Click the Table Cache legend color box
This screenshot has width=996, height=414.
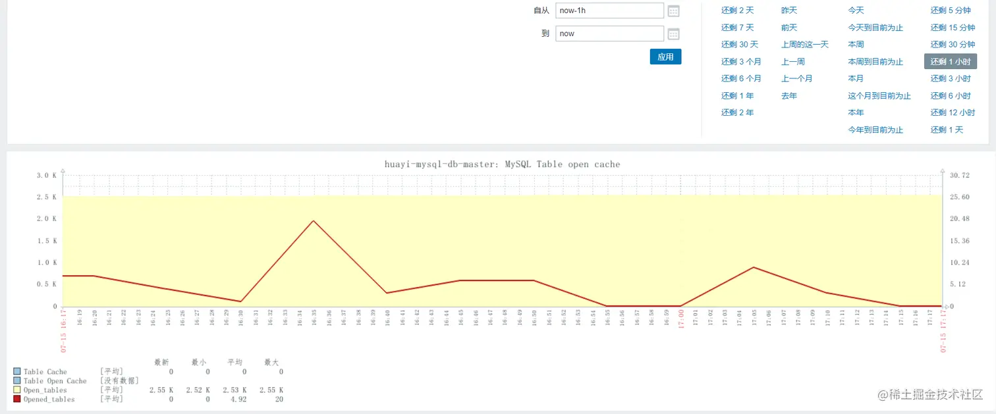[x=17, y=372]
